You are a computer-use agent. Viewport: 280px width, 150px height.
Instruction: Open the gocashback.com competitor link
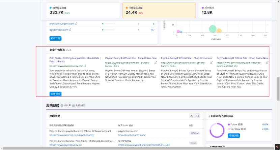pyautogui.click(x=58, y=30)
